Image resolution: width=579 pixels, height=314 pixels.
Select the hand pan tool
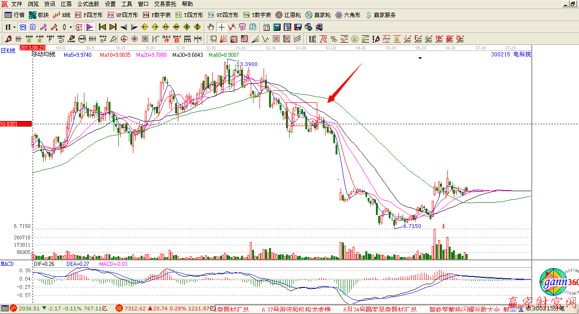click(x=210, y=27)
